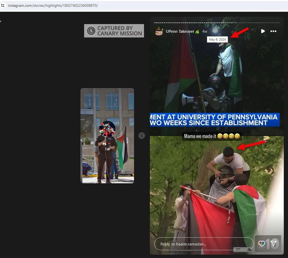This screenshot has width=288, height=258.
Task: Click the UPenn Takeover highlight name
Action: [x=180, y=32]
